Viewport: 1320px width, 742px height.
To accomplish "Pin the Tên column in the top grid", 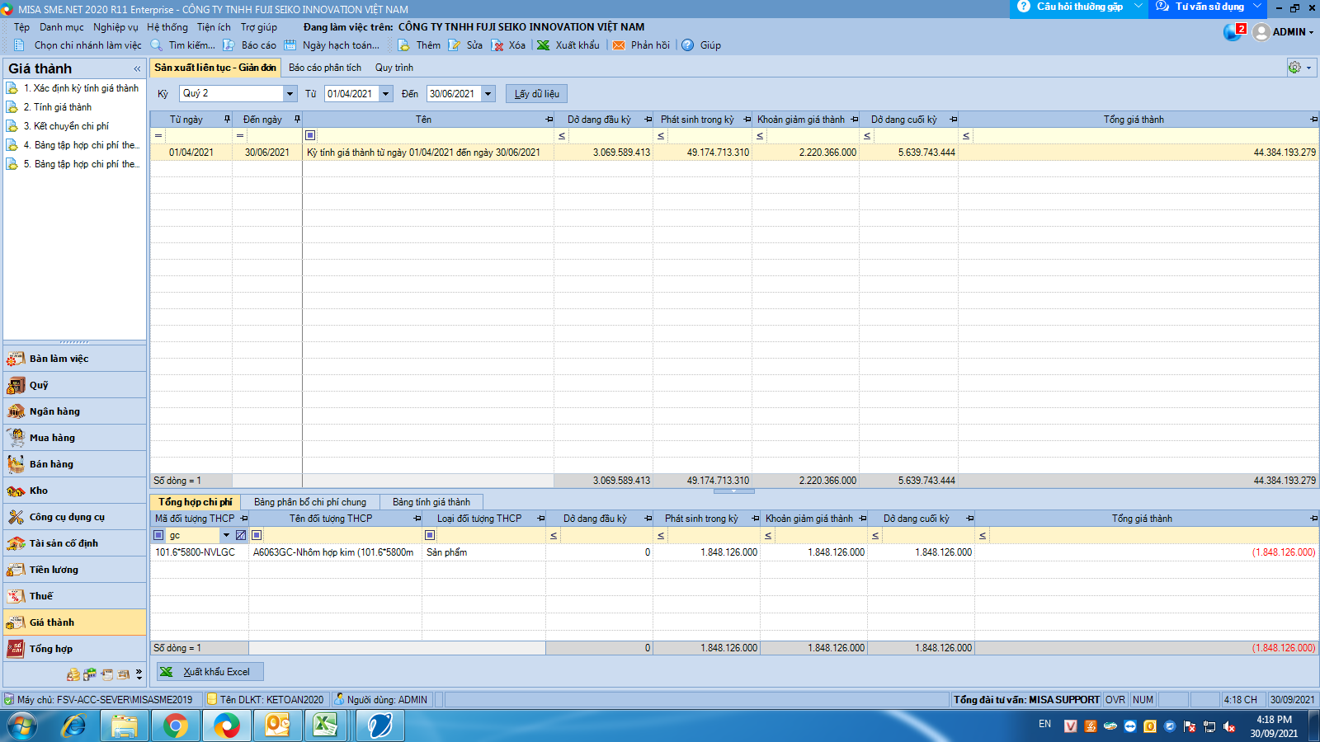I will coord(549,120).
